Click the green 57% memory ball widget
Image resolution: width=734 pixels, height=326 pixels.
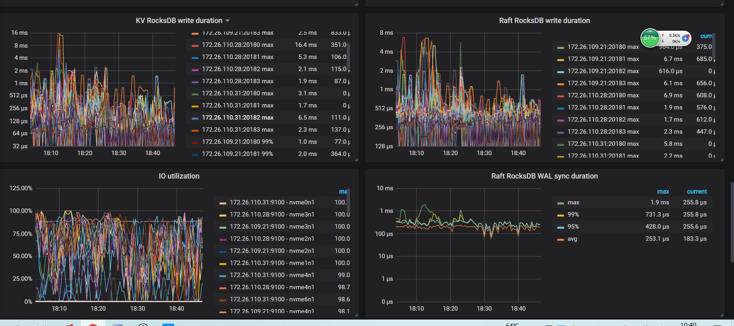tap(650, 38)
